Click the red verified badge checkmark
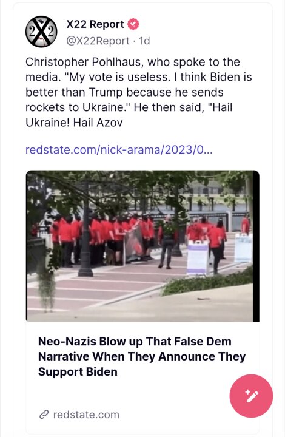 [133, 24]
